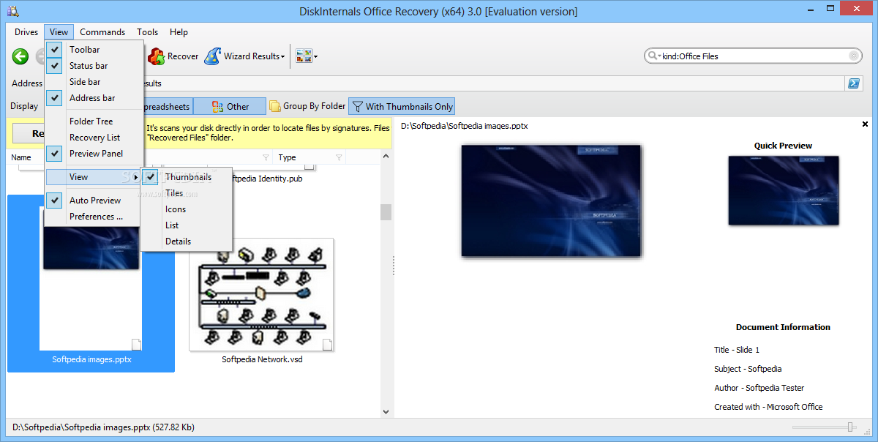Show Folder Tree from View menu

94,121
